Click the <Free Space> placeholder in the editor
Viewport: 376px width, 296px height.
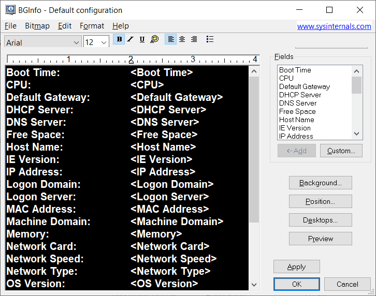(164, 135)
